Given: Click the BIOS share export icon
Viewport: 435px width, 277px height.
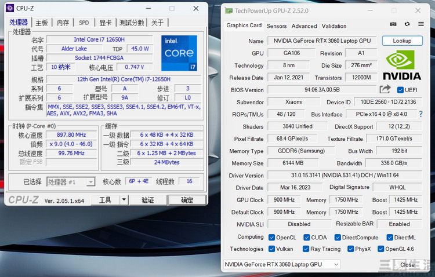Looking at the screenshot, I should [385, 89].
